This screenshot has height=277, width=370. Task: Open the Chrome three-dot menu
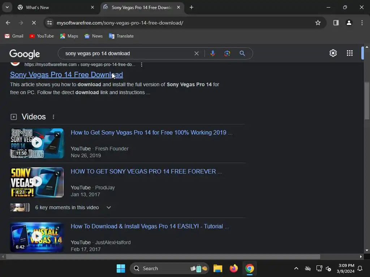point(362,23)
